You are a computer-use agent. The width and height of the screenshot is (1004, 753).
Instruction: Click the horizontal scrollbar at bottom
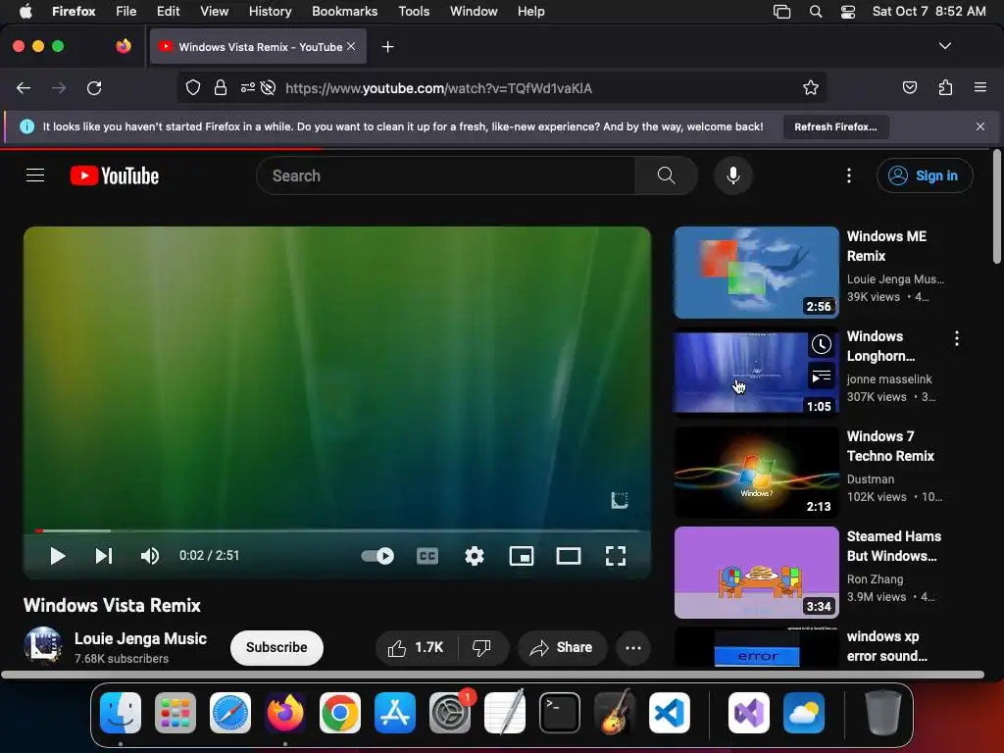492,675
